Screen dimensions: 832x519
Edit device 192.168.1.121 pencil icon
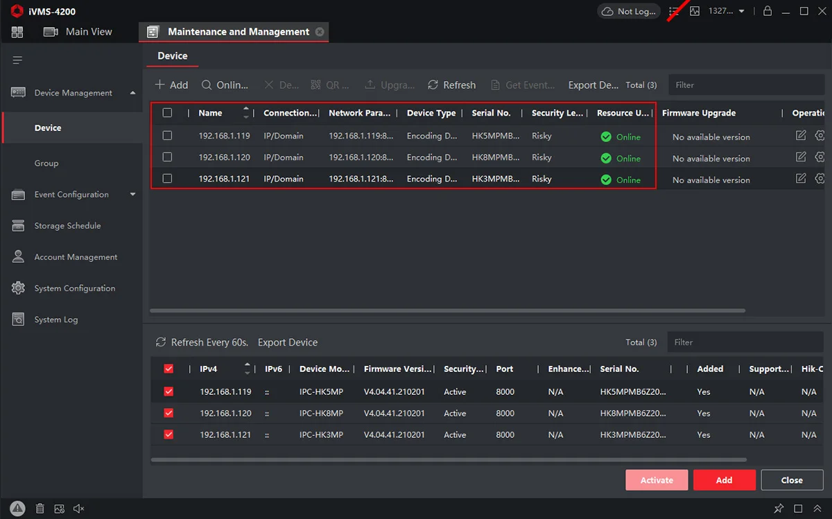[x=801, y=179]
